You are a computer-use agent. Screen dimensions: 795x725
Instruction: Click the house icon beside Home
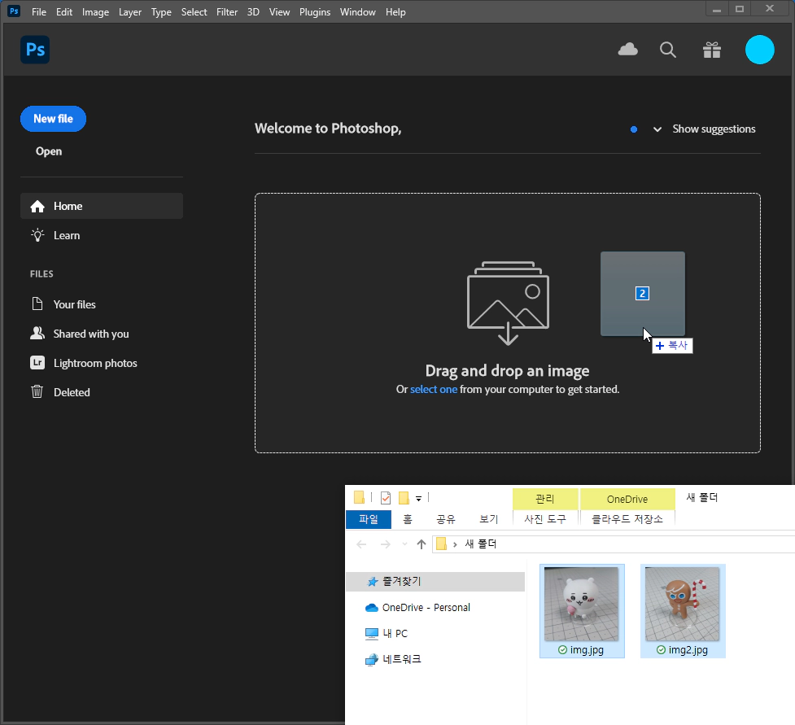pos(37,207)
